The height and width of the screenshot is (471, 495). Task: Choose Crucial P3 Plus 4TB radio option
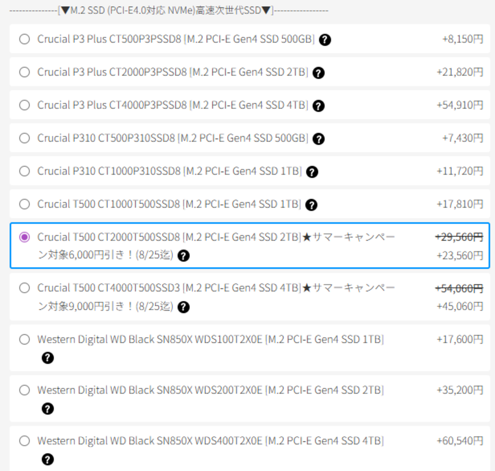[x=24, y=105]
